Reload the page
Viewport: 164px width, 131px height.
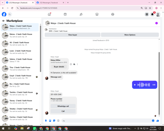[12, 8]
